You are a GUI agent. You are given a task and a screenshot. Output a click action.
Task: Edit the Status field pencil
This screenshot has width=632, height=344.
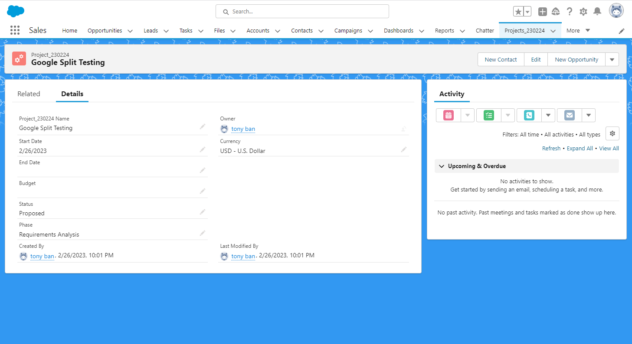tap(203, 212)
